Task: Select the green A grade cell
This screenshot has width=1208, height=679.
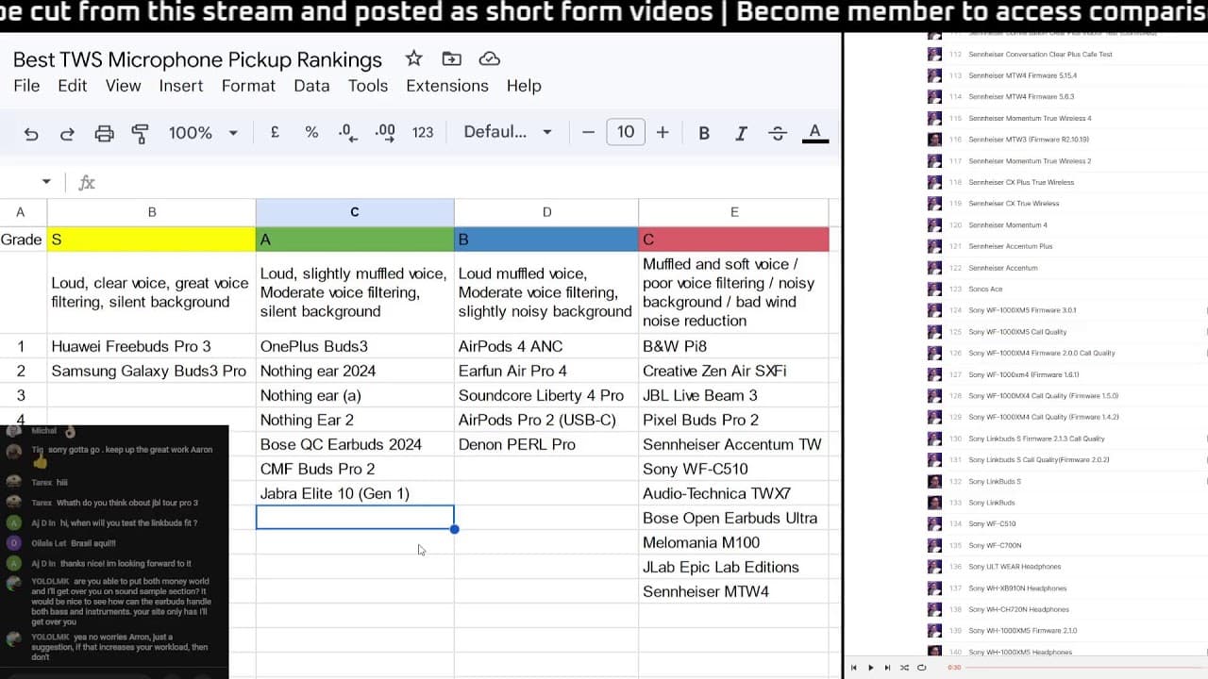Action: (x=355, y=240)
